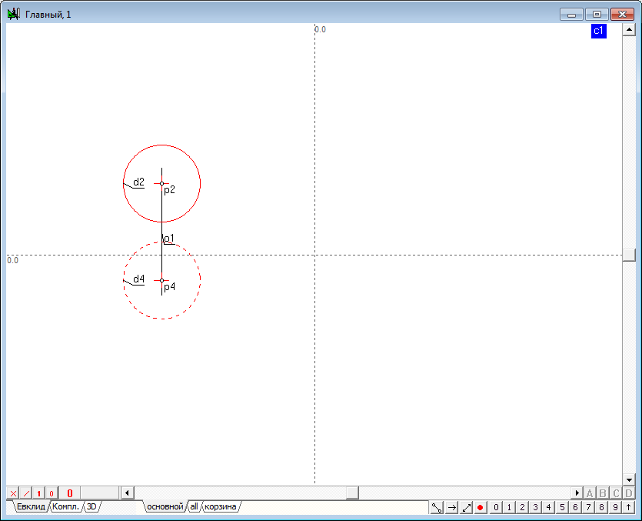Click numbered button 0 in bottom bar
Image resolution: width=642 pixels, height=521 pixels.
coord(496,507)
